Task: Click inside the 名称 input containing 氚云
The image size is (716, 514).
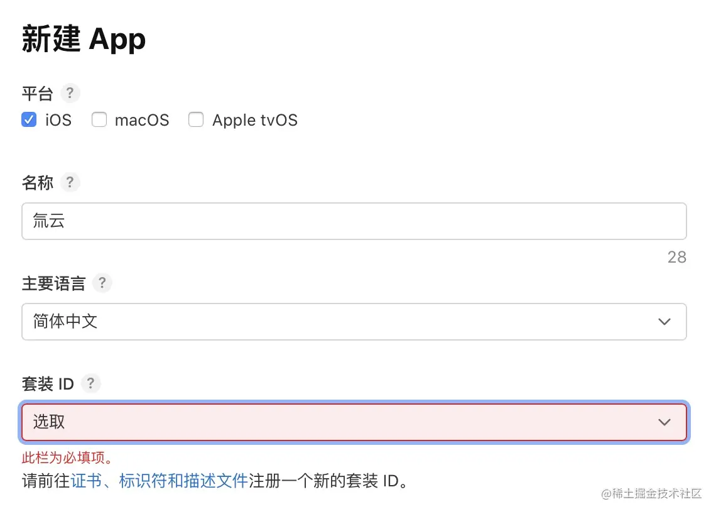Action: (x=354, y=221)
